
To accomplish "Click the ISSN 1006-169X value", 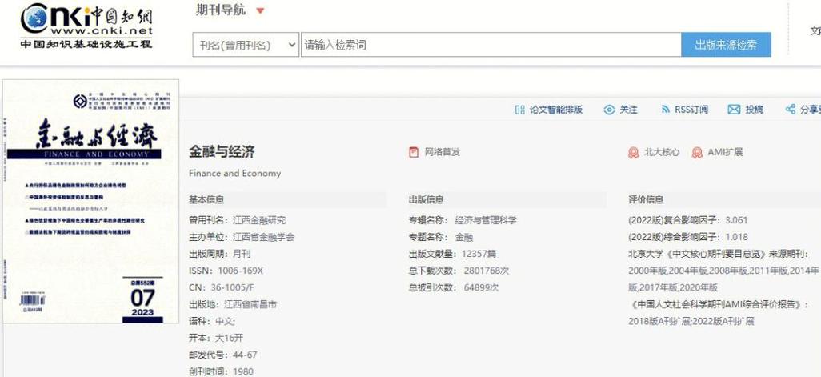I will 239,271.
